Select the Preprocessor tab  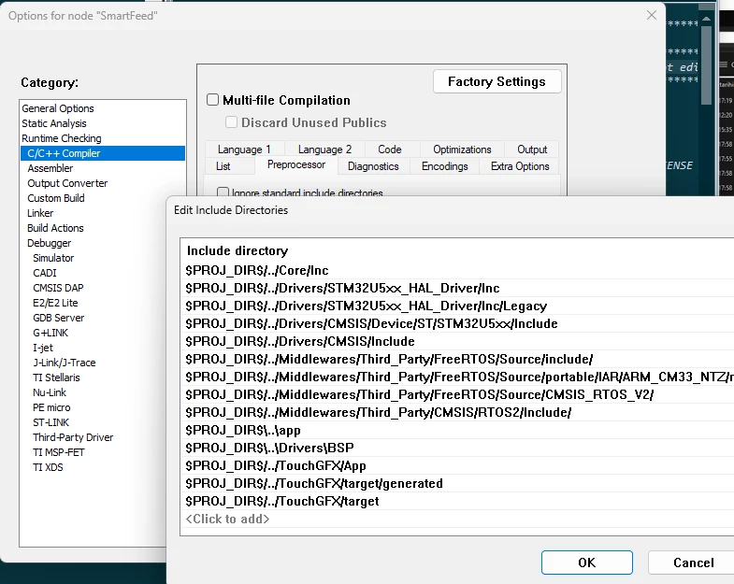[295, 164]
